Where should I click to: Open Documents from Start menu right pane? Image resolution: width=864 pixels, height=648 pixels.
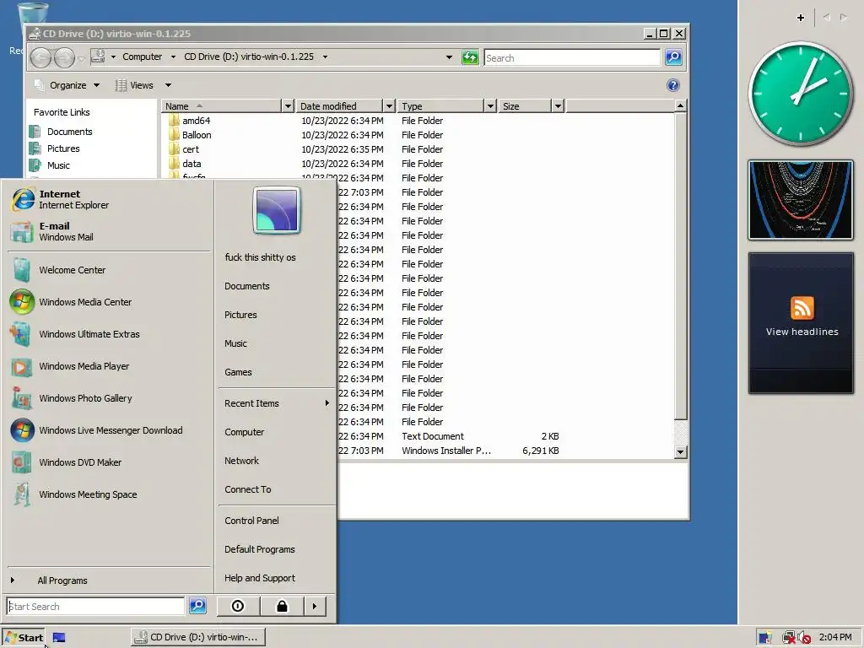point(247,286)
